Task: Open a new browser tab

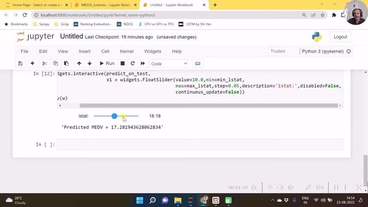Action: point(215,5)
